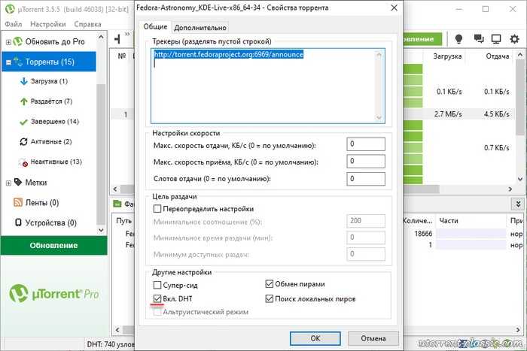Image resolution: width=527 pixels, height=351 pixels.
Task: Click the blue download arrow icon for Загрузка
Action: (23, 81)
